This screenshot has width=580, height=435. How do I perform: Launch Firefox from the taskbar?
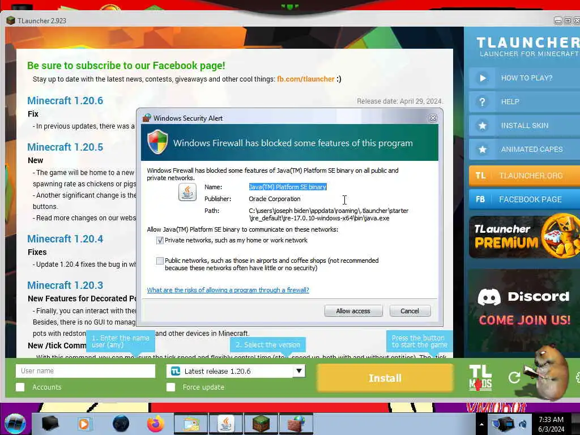[156, 424]
